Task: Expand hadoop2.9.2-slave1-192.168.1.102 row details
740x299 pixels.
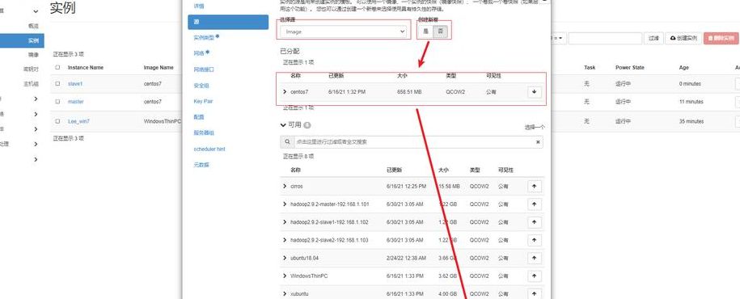Action: click(x=285, y=222)
